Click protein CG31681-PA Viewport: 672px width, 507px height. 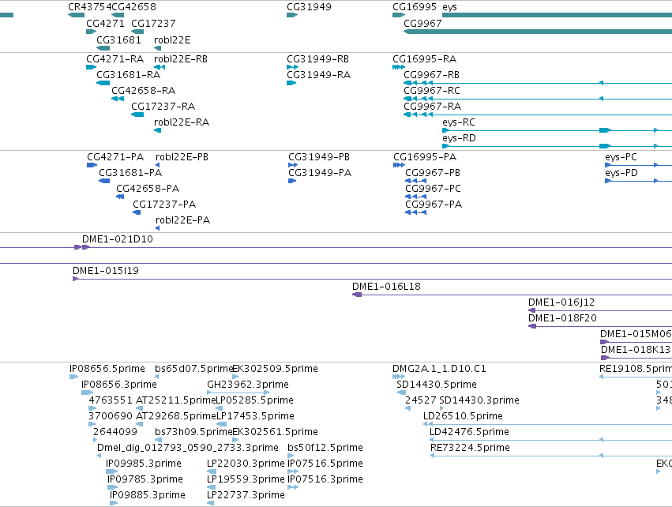tap(130, 173)
